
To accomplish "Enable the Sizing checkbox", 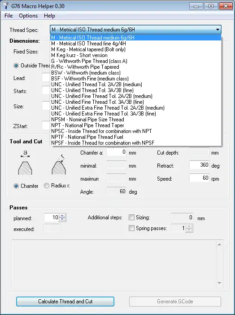I will 131,217.
